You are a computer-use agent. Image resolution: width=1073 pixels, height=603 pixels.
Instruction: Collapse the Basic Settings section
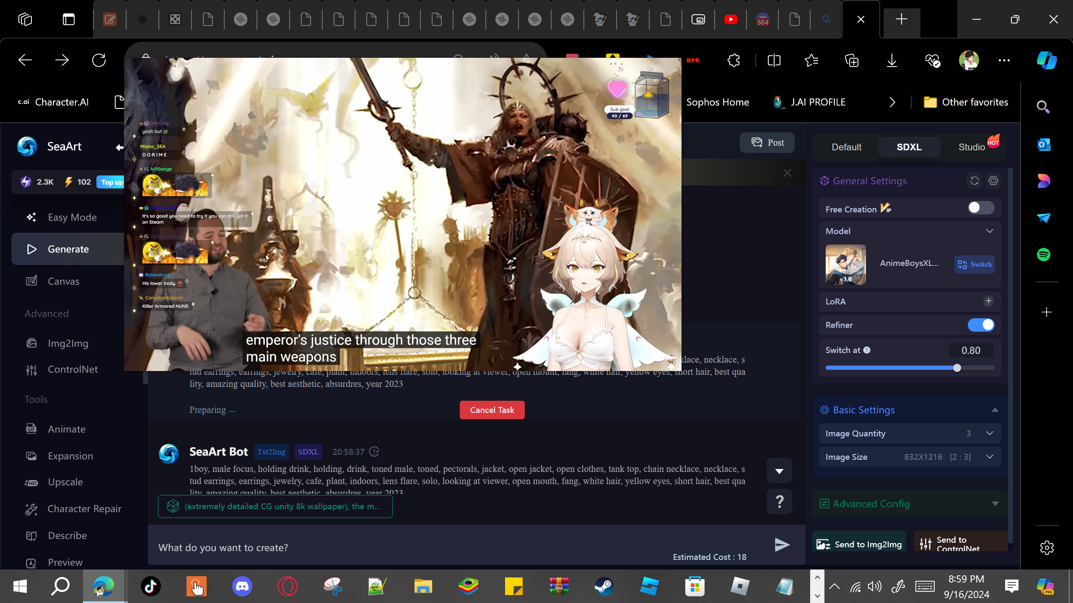pyautogui.click(x=995, y=410)
